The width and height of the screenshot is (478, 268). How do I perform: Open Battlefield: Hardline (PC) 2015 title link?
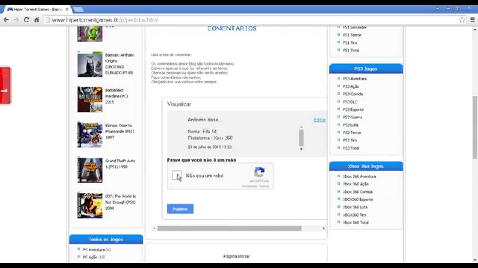tap(117, 96)
